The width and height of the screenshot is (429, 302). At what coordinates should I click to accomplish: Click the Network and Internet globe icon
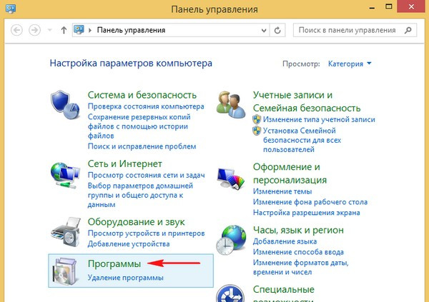66,175
